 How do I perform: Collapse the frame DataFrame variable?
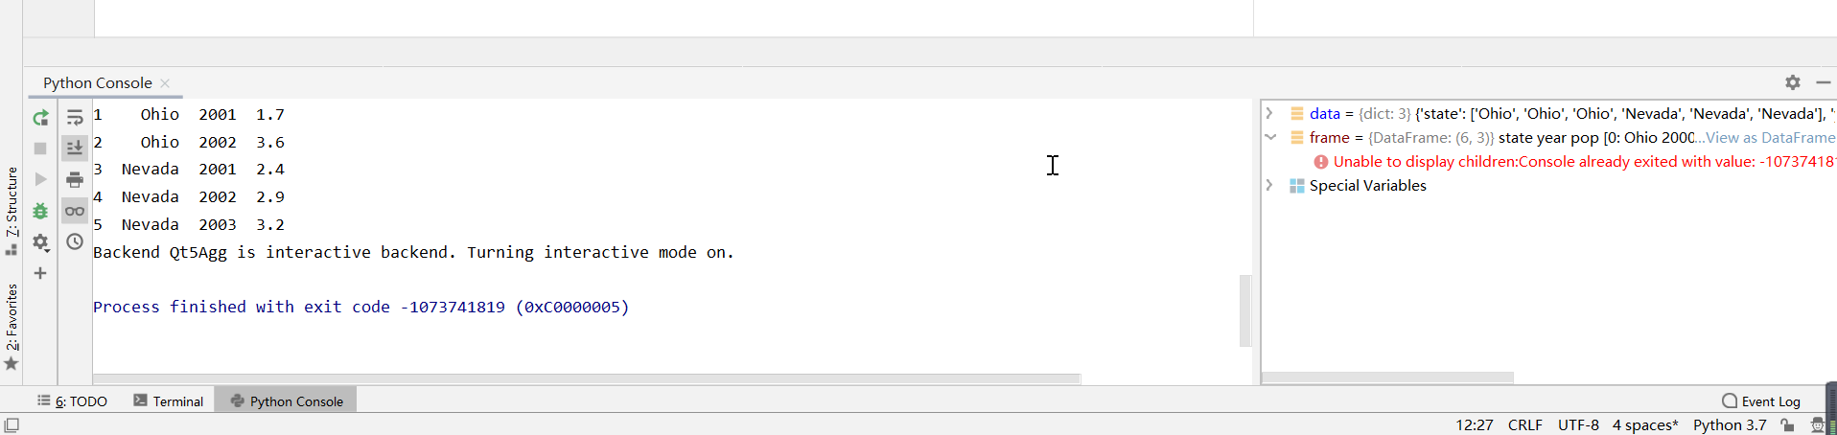point(1269,137)
